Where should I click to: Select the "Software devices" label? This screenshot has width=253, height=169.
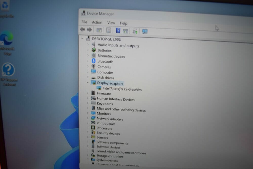(x=109, y=147)
